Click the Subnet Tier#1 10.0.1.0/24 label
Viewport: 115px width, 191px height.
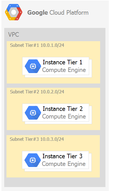click(37, 45)
